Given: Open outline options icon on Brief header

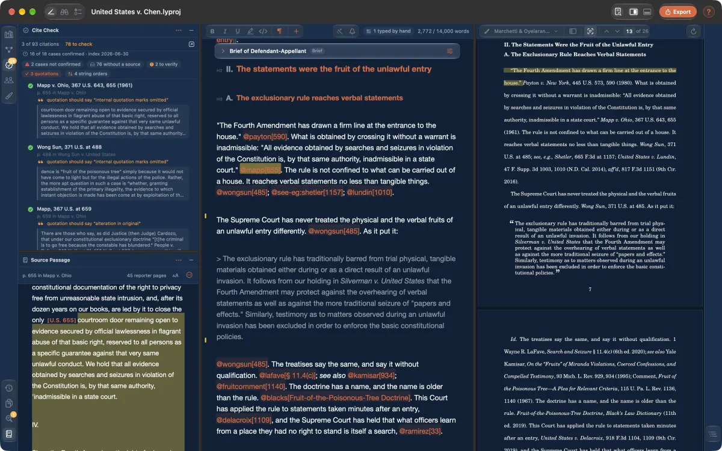Looking at the screenshot, I should pos(449,51).
